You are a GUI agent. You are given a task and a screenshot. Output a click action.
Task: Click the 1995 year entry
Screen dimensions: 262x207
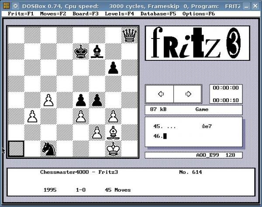50,190
